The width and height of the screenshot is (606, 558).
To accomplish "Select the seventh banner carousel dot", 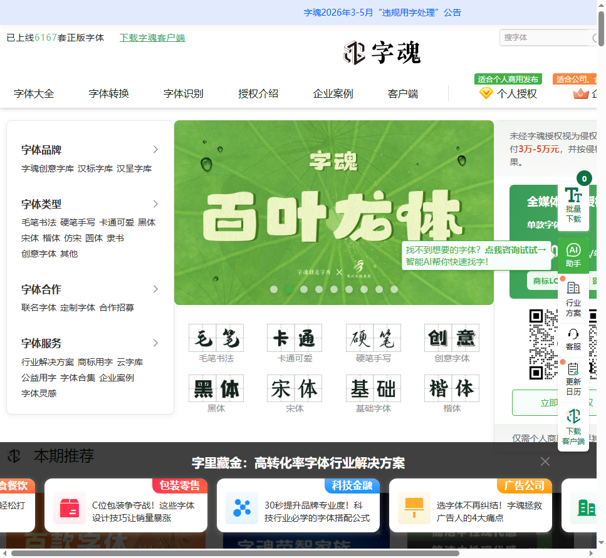I will tap(364, 289).
